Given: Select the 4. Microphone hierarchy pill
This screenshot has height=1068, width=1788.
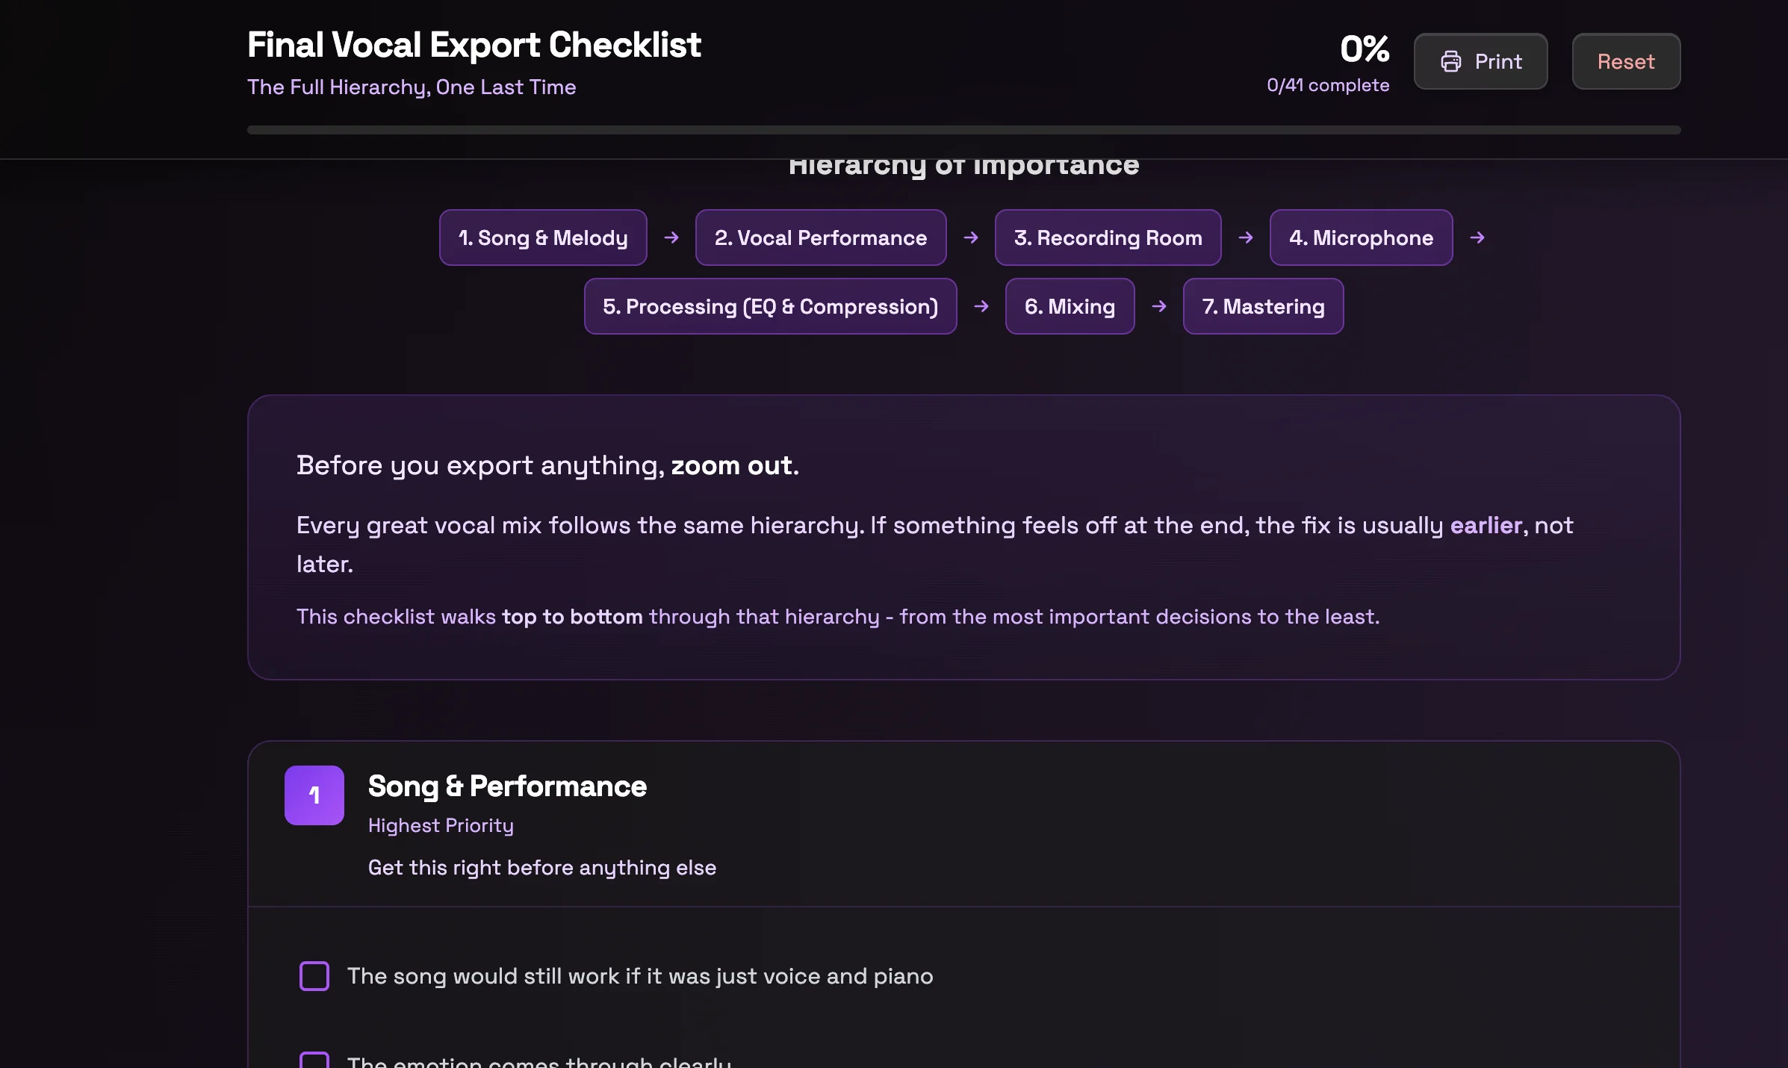Looking at the screenshot, I should pyautogui.click(x=1361, y=237).
